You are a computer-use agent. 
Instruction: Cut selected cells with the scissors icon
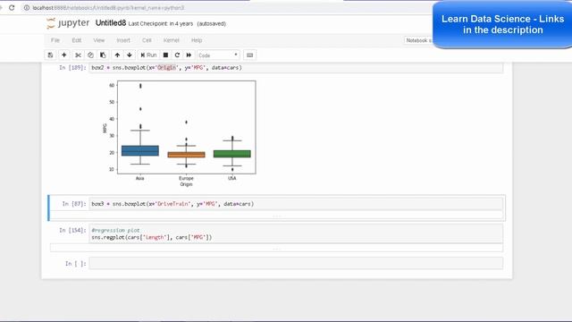78,55
